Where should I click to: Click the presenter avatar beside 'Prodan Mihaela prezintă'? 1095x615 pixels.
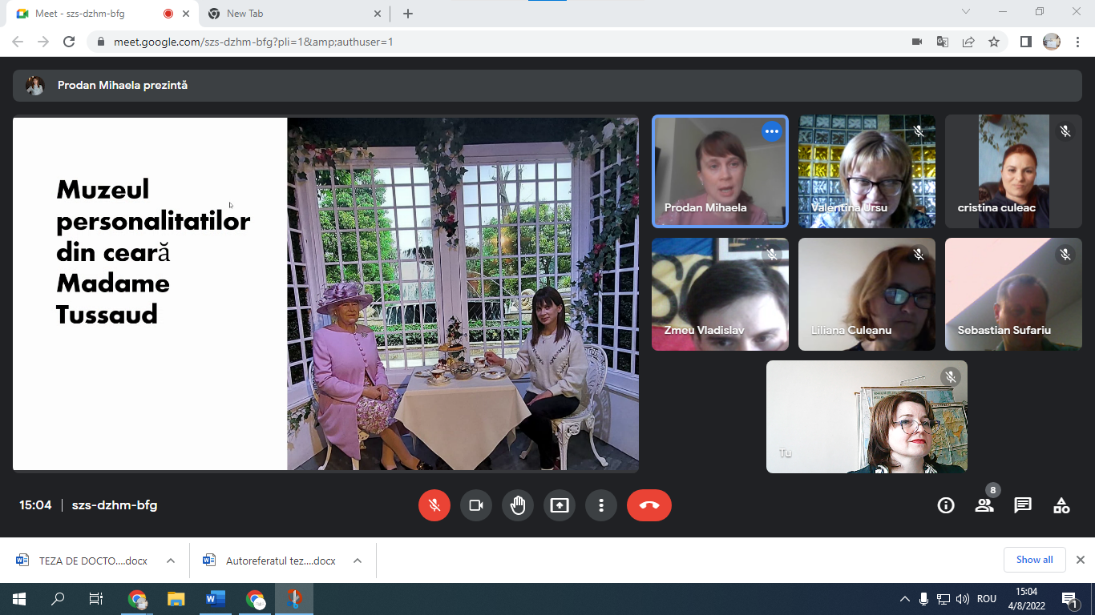click(x=34, y=86)
